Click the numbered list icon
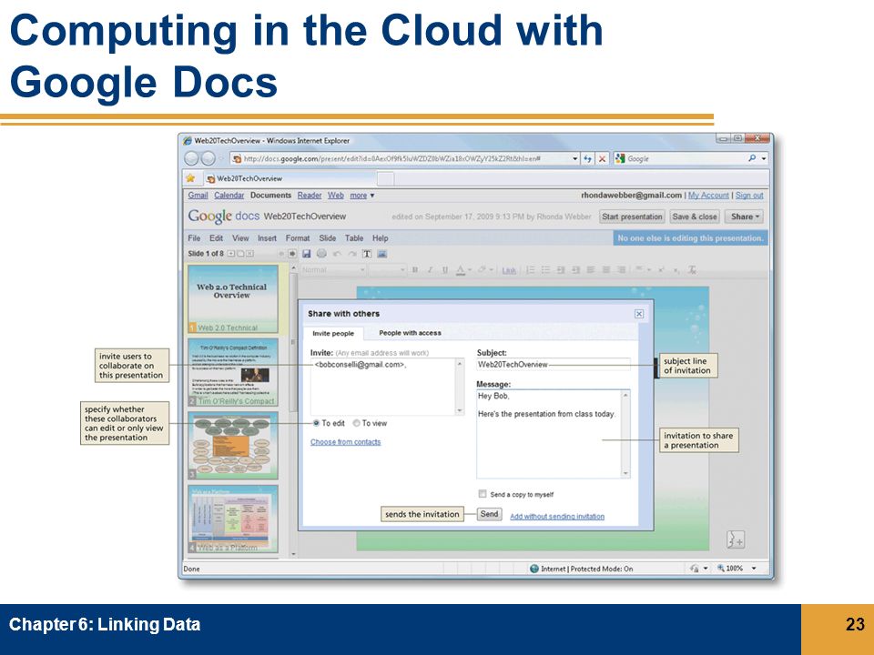874x655 pixels. click(x=531, y=269)
